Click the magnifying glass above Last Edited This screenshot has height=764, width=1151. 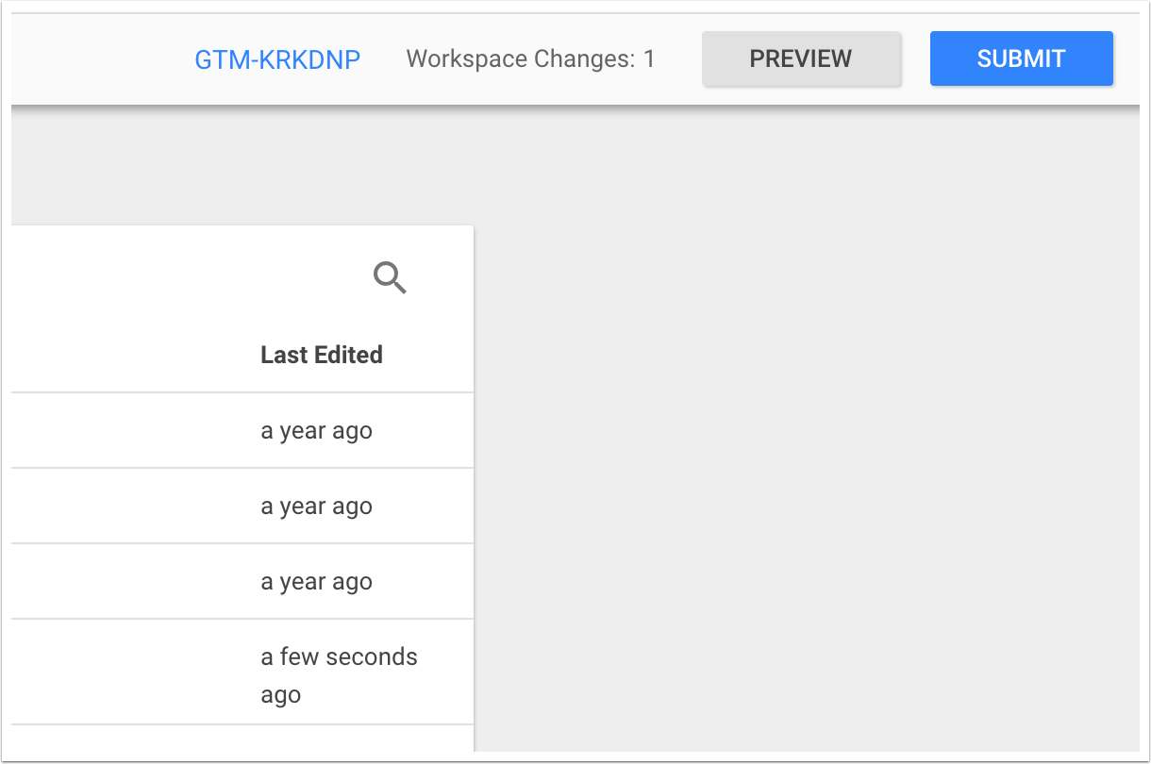tap(390, 277)
